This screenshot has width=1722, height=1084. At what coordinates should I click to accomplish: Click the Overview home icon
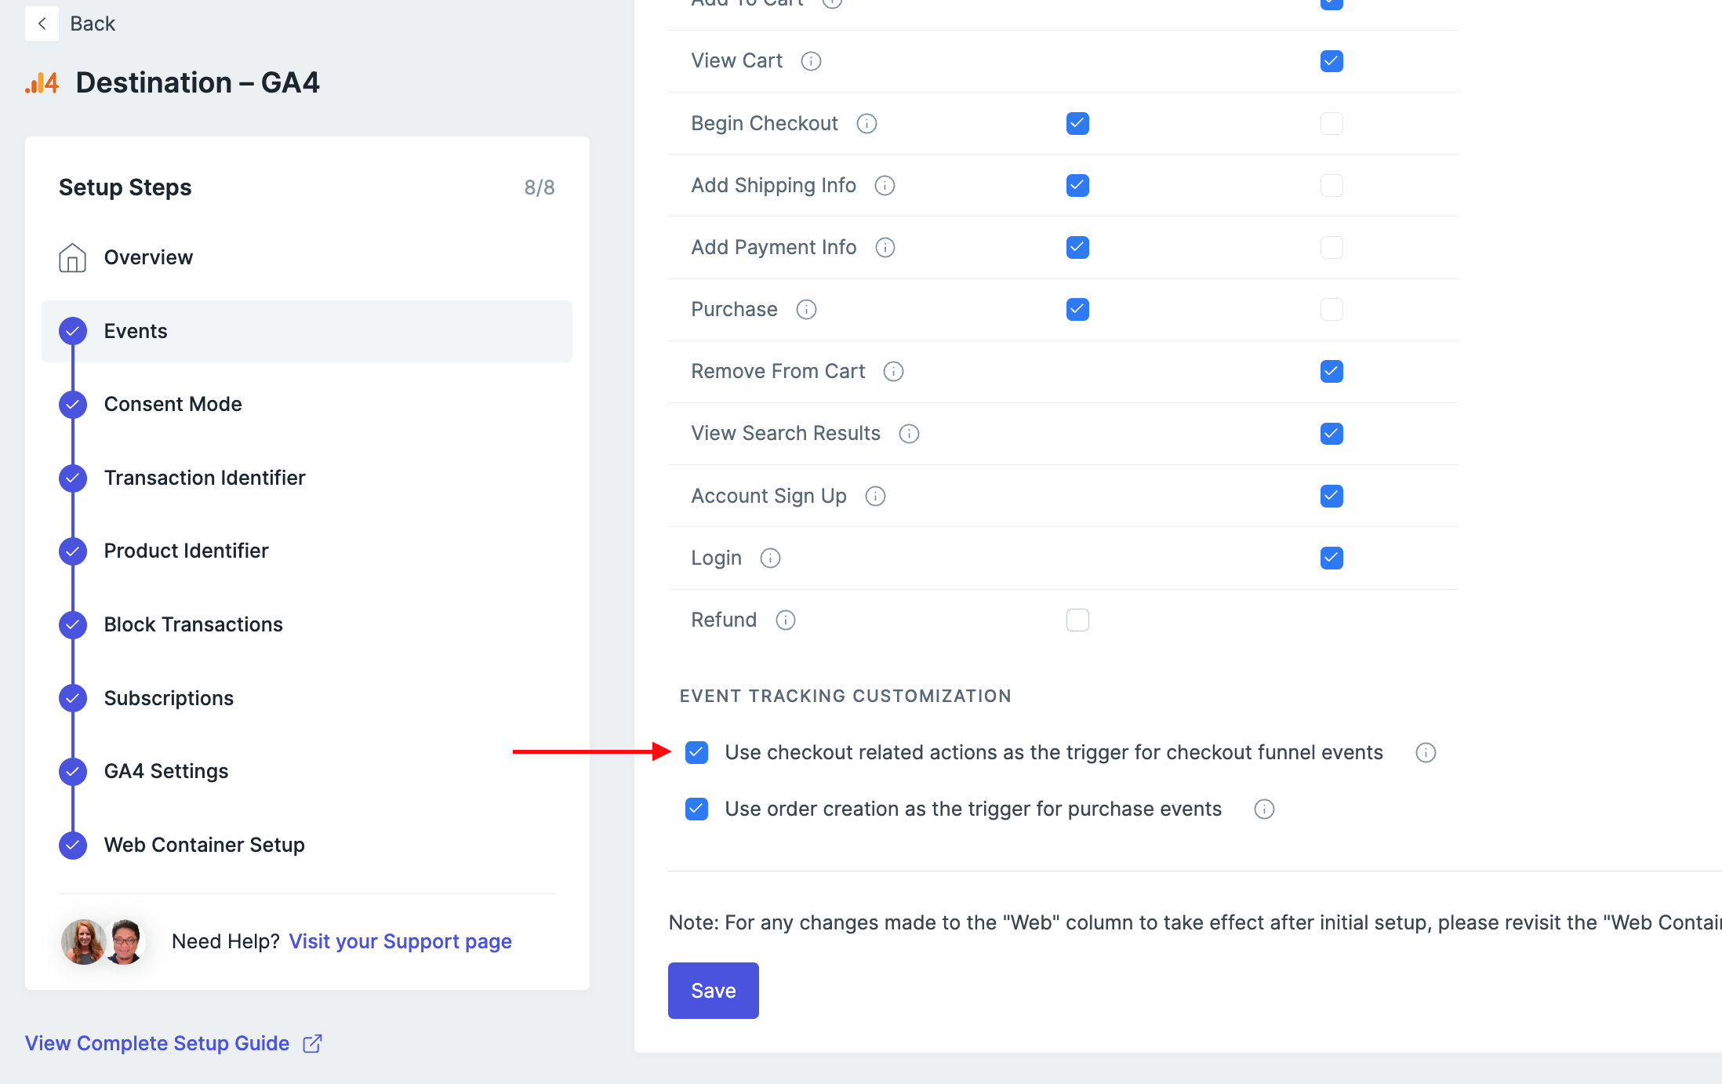tap(72, 257)
